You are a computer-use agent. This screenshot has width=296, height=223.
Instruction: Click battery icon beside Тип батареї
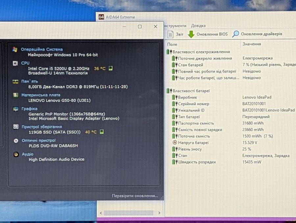pyautogui.click(x=175, y=117)
